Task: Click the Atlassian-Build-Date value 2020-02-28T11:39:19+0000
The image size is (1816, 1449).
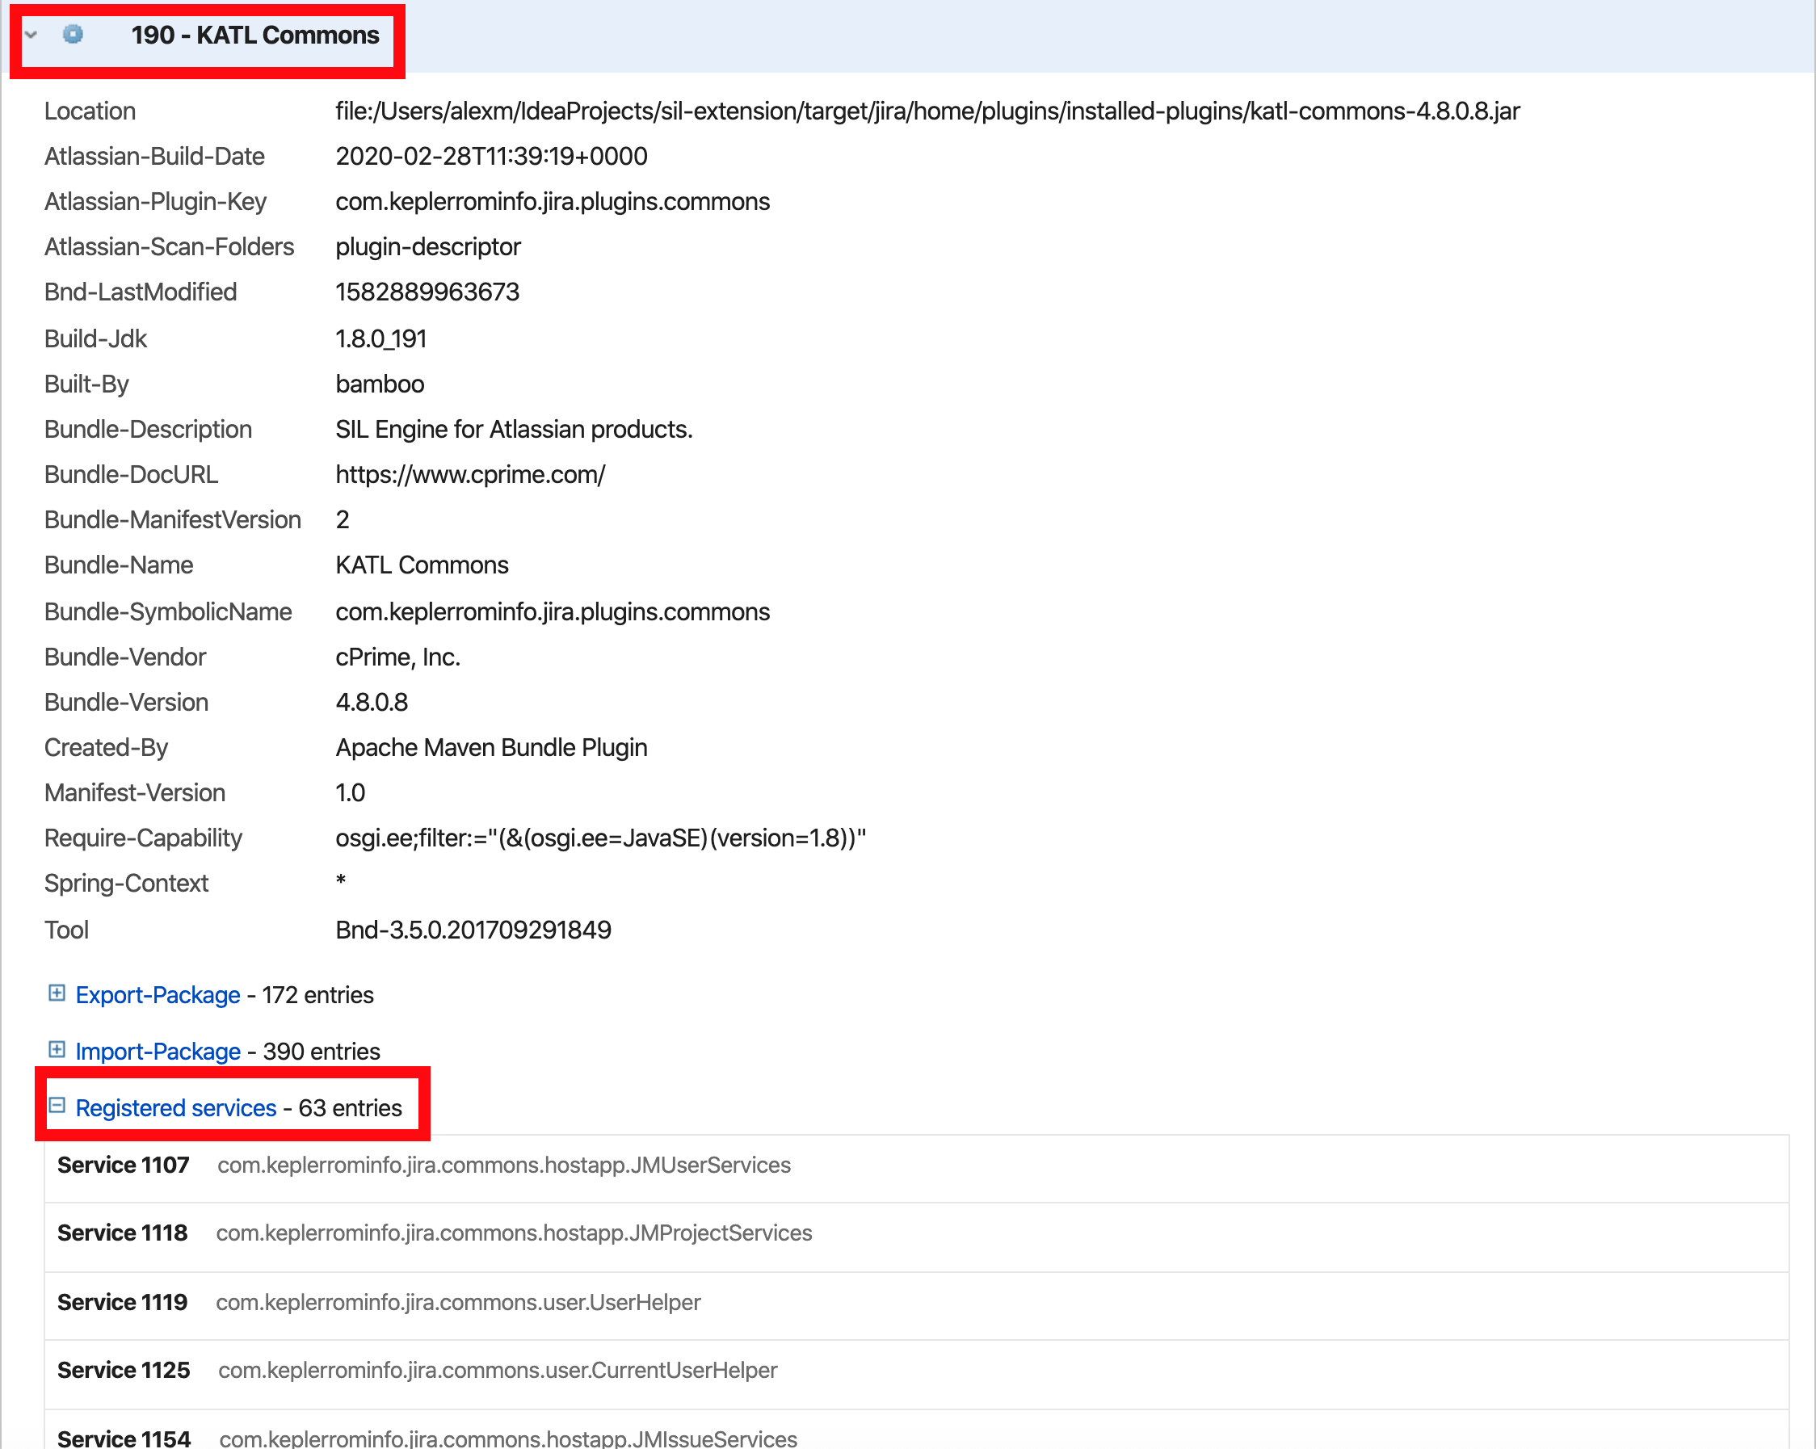Action: pyautogui.click(x=491, y=157)
